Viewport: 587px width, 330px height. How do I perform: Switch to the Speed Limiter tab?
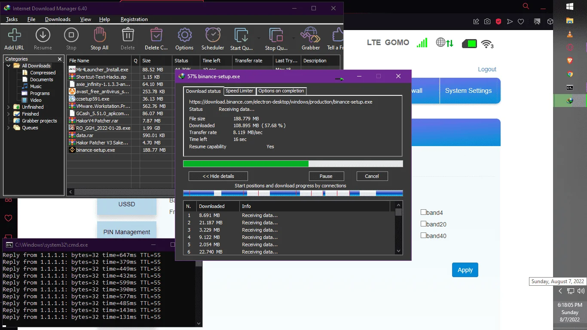click(239, 91)
